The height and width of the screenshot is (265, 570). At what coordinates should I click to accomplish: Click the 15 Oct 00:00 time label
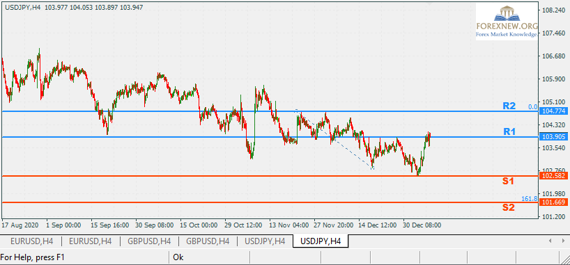199,225
